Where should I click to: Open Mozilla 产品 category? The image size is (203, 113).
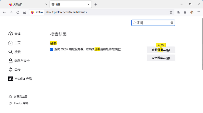click(x=20, y=79)
